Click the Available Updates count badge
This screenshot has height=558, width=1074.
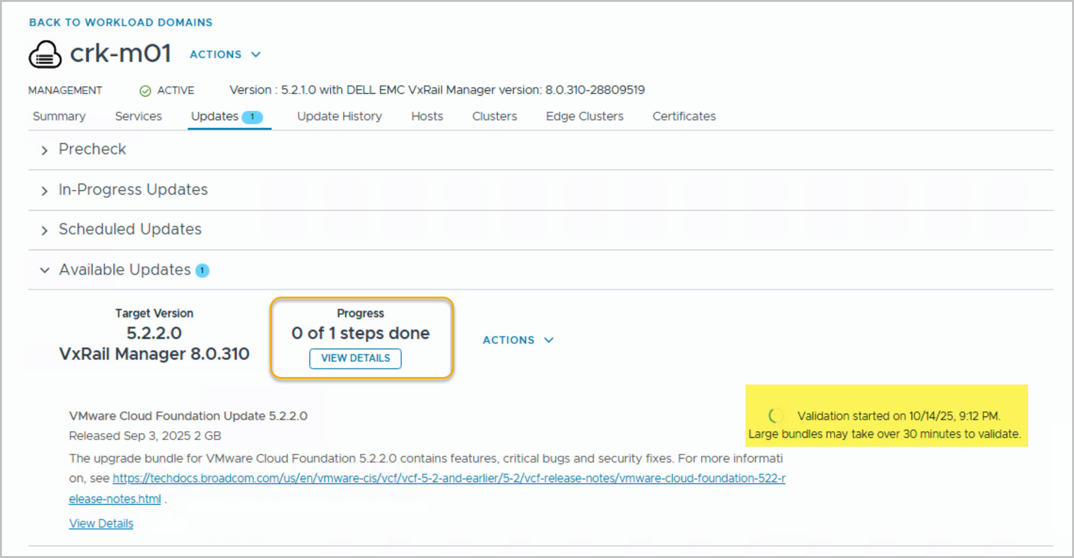pos(202,270)
